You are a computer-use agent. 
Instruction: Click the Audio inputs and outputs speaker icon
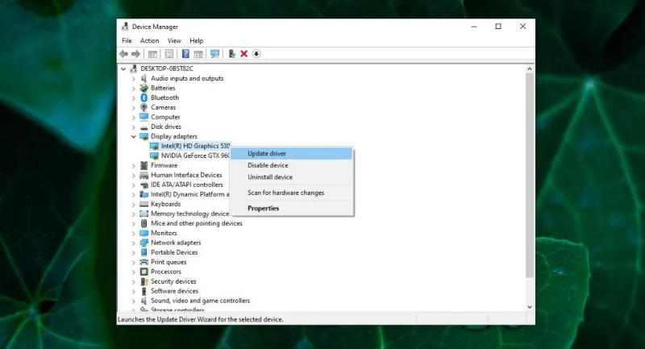click(x=144, y=78)
